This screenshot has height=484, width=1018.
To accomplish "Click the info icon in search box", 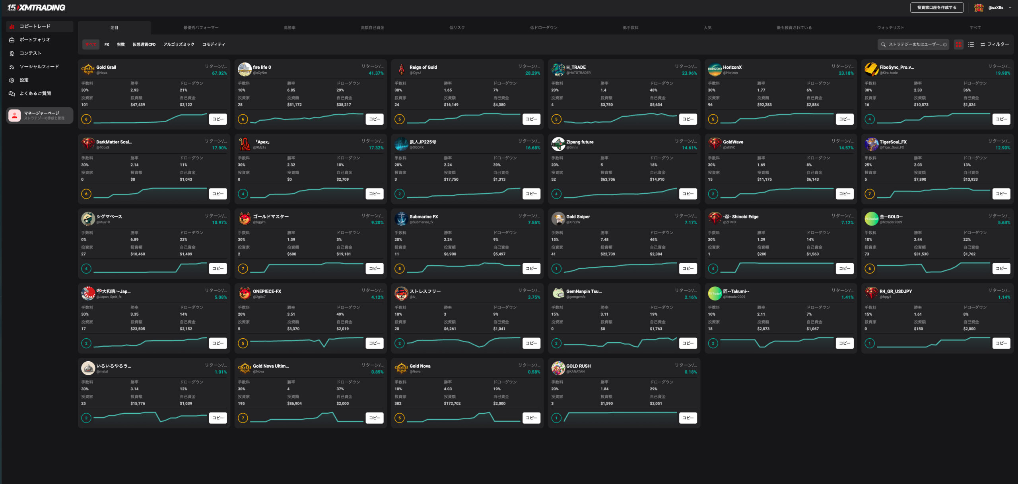I will 945,44.
